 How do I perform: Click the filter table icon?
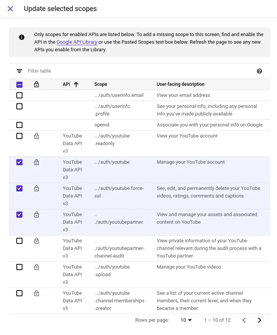point(19,71)
